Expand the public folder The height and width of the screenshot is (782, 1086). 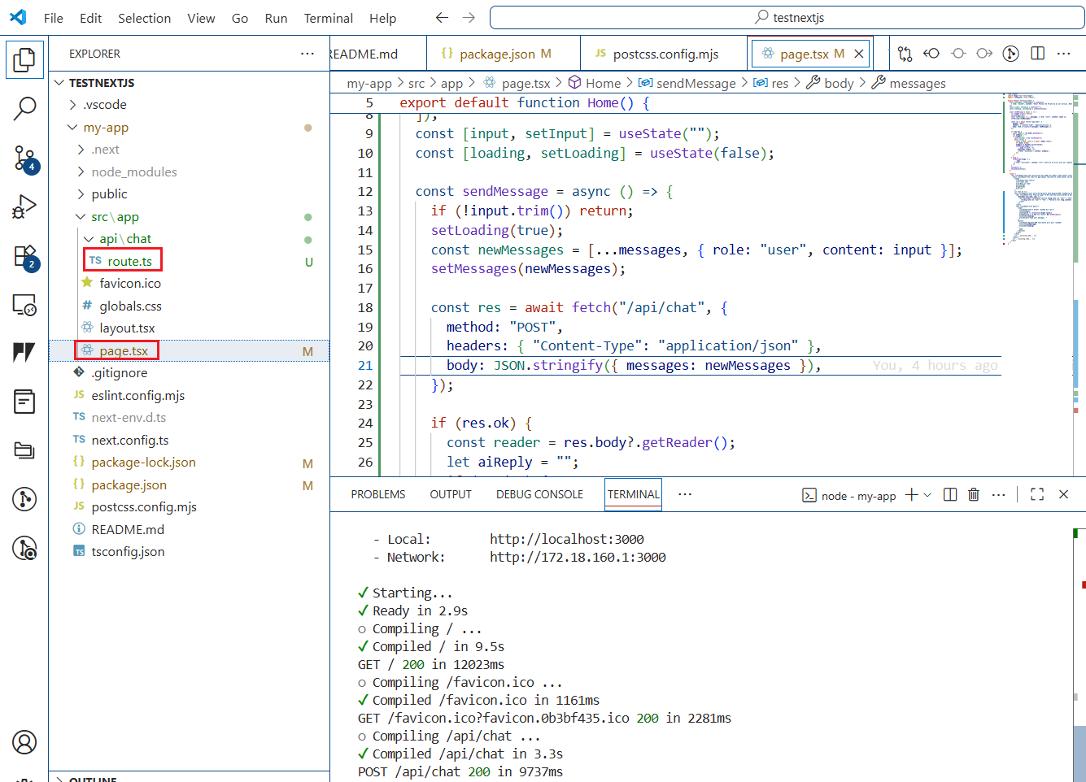tap(189, 194)
